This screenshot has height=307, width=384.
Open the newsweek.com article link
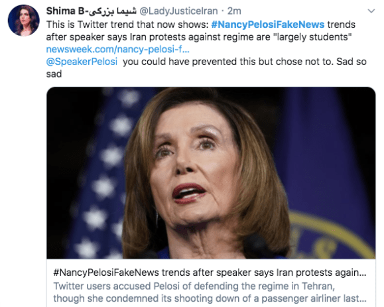[118, 49]
